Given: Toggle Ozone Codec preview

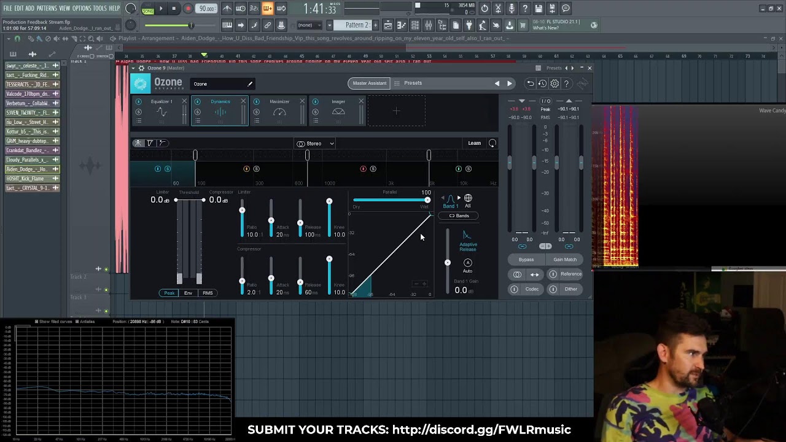Looking at the screenshot, I should point(526,289).
